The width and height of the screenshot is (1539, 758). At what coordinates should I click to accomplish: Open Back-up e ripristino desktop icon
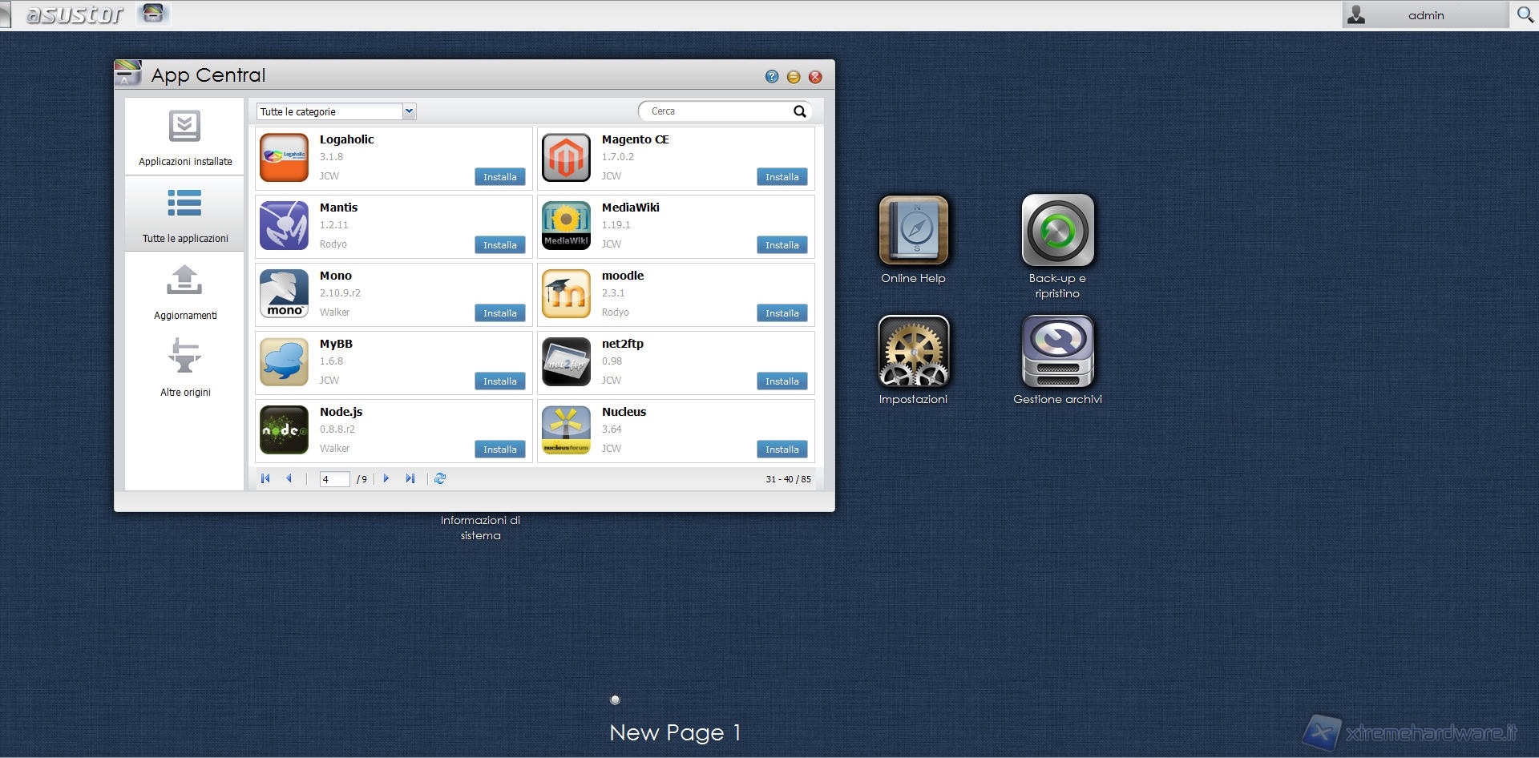pos(1057,231)
